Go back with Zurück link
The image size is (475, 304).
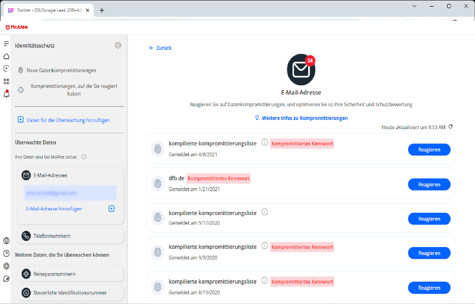(x=160, y=48)
